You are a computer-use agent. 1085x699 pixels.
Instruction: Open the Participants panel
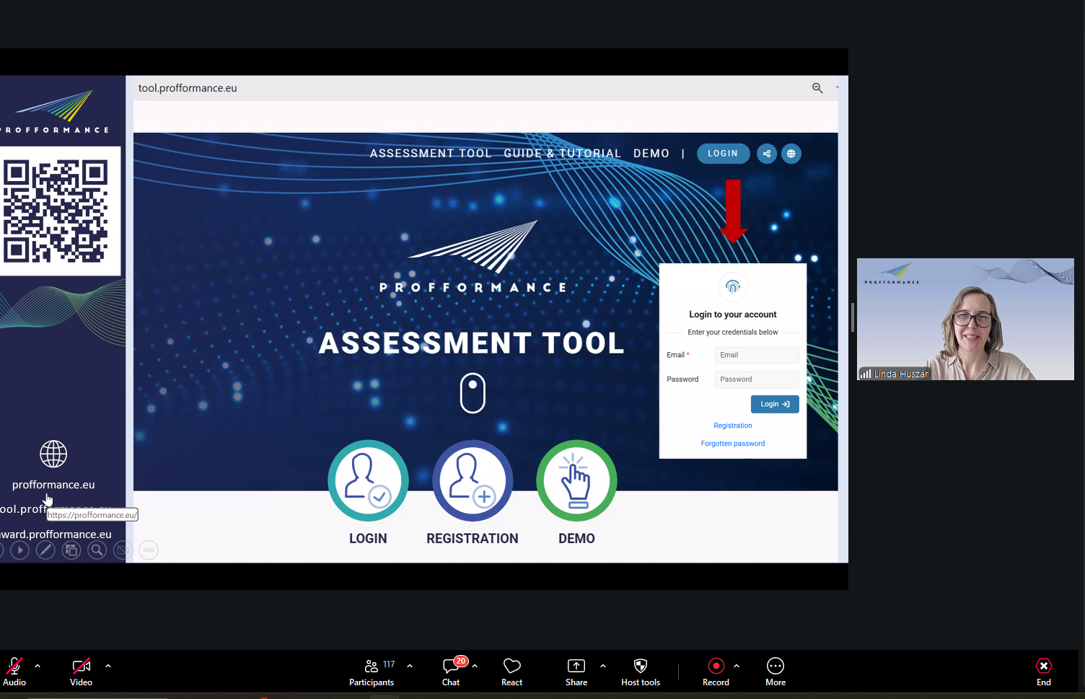tap(372, 672)
